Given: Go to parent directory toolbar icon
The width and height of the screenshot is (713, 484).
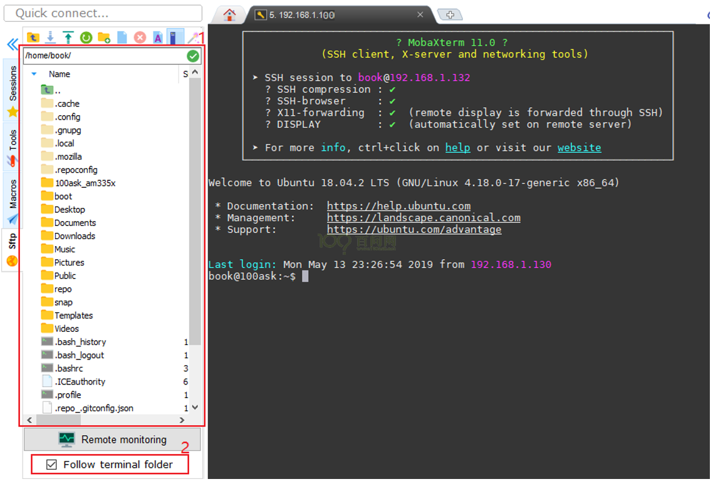Looking at the screenshot, I should [33, 38].
